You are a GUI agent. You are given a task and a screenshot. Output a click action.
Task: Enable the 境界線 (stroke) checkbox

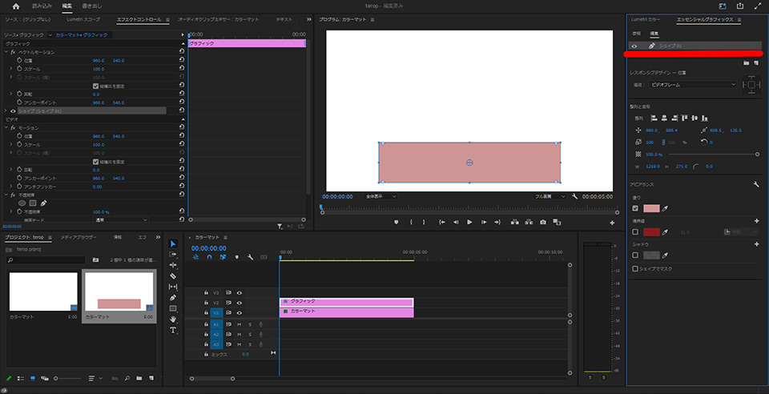coord(636,231)
